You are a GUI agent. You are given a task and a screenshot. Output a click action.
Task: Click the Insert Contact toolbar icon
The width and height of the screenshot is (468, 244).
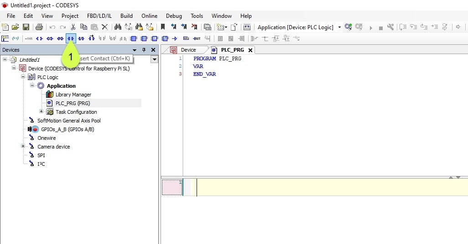point(71,38)
